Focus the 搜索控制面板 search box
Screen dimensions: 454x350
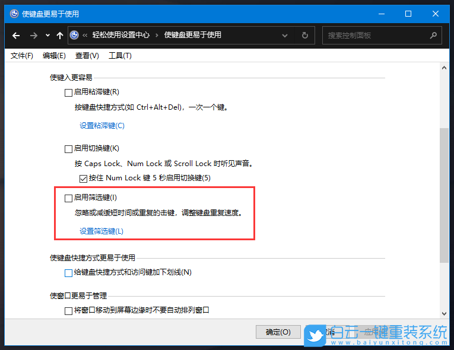(x=382, y=36)
